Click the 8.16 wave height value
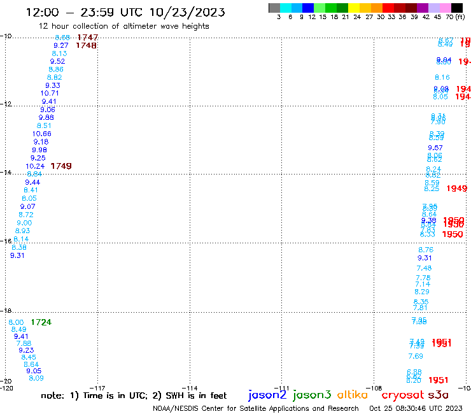This screenshot has width=471, height=414. [442, 77]
